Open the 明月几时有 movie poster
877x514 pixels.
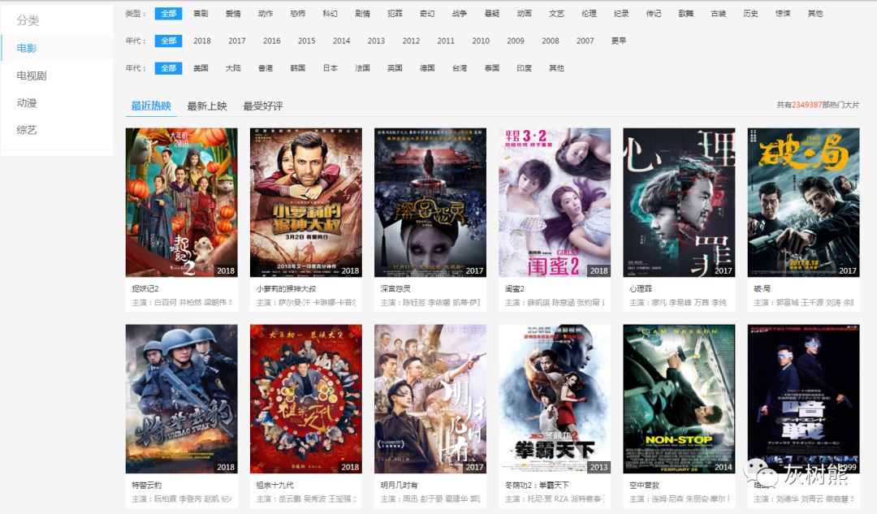tap(430, 399)
